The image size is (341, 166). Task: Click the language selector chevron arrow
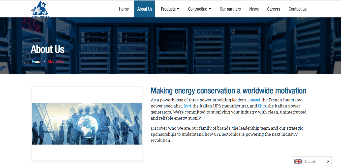[x=328, y=161]
